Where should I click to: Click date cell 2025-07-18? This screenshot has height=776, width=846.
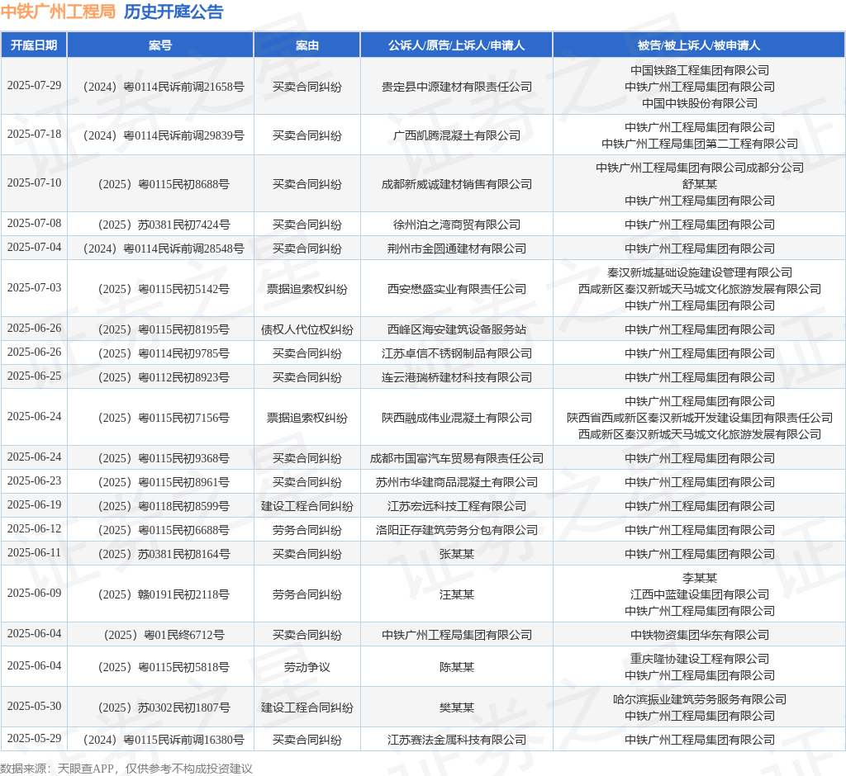(x=34, y=135)
